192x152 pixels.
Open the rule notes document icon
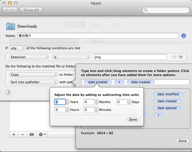tap(184, 36)
